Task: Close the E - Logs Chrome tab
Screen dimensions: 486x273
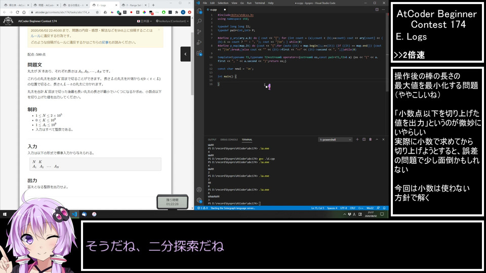Action: 116,5
